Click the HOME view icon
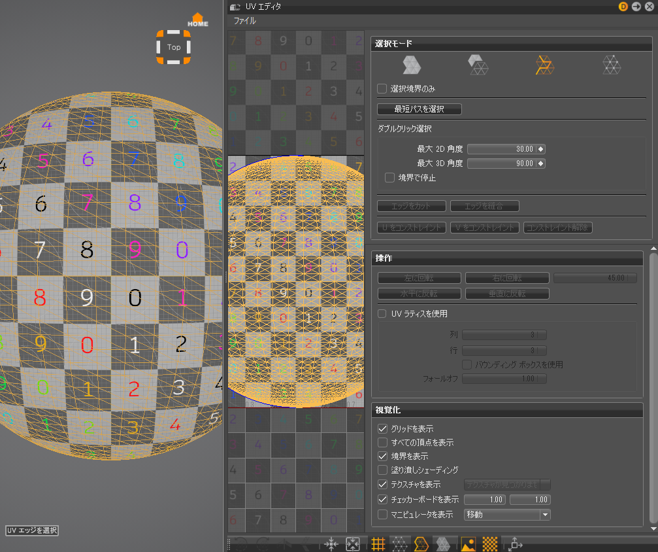The image size is (658, 552). click(197, 20)
